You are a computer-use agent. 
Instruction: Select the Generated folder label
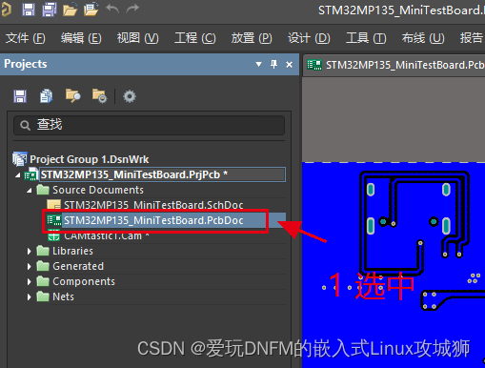pyautogui.click(x=78, y=266)
